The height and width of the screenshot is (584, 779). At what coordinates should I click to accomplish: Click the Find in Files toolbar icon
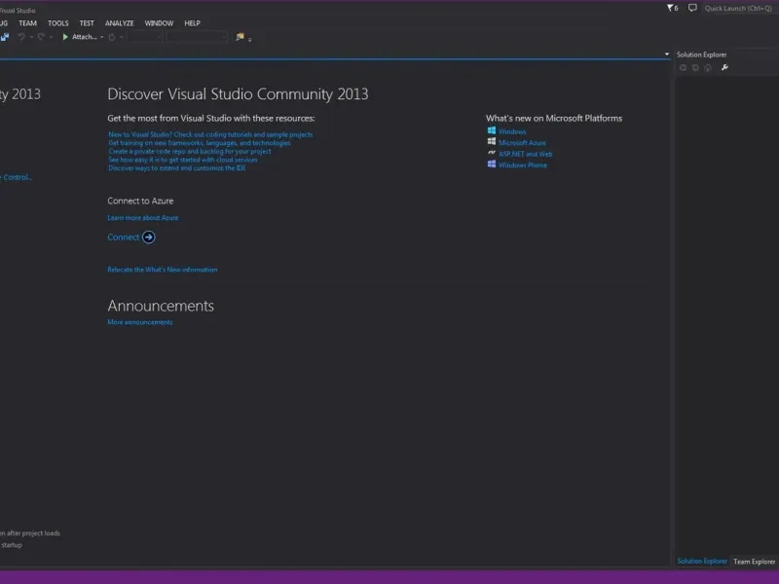pyautogui.click(x=240, y=37)
